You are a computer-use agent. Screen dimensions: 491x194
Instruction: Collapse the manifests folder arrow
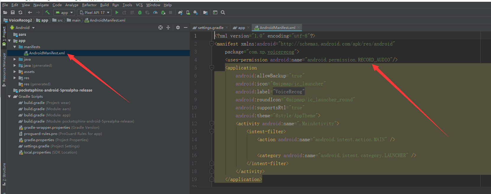15,47
